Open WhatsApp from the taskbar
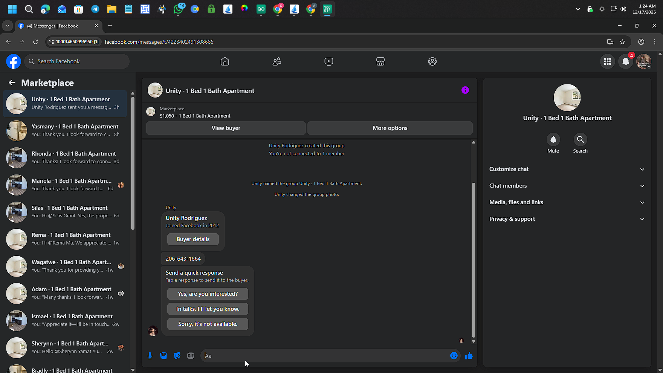 point(178,9)
